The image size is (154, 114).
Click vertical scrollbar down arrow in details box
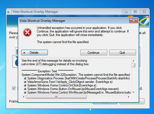[x=133, y=92]
